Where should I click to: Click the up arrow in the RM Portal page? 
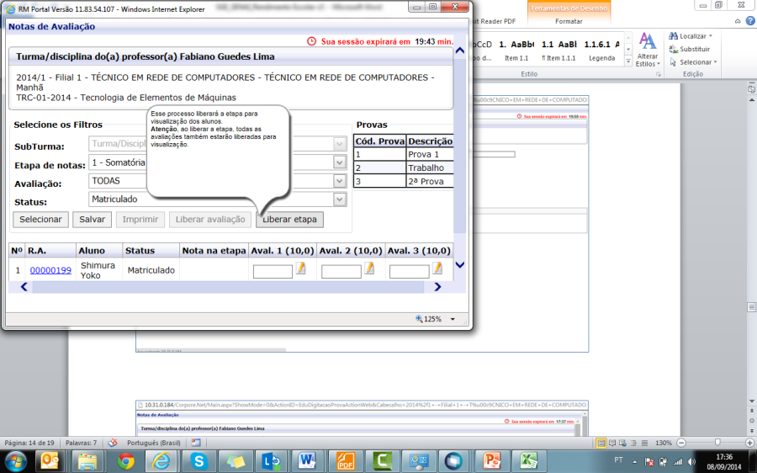click(x=459, y=50)
